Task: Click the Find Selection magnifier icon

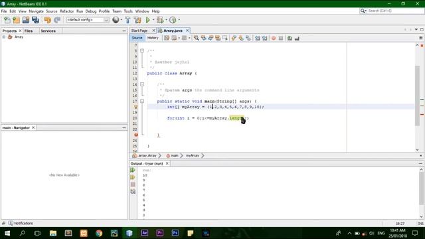Action: tap(197, 39)
